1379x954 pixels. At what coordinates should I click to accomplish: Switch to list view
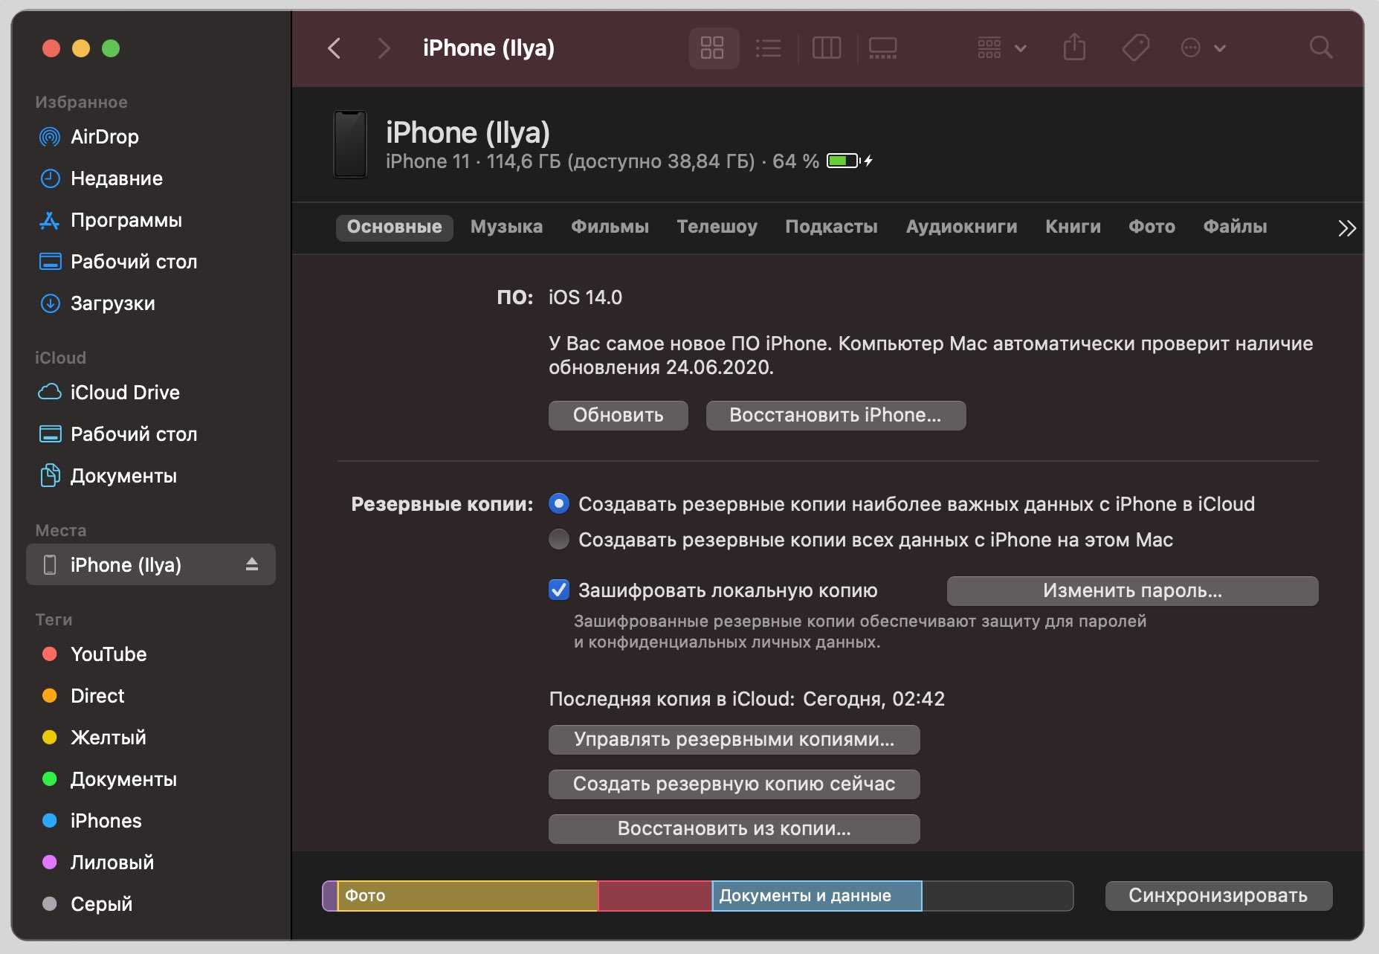coord(768,48)
